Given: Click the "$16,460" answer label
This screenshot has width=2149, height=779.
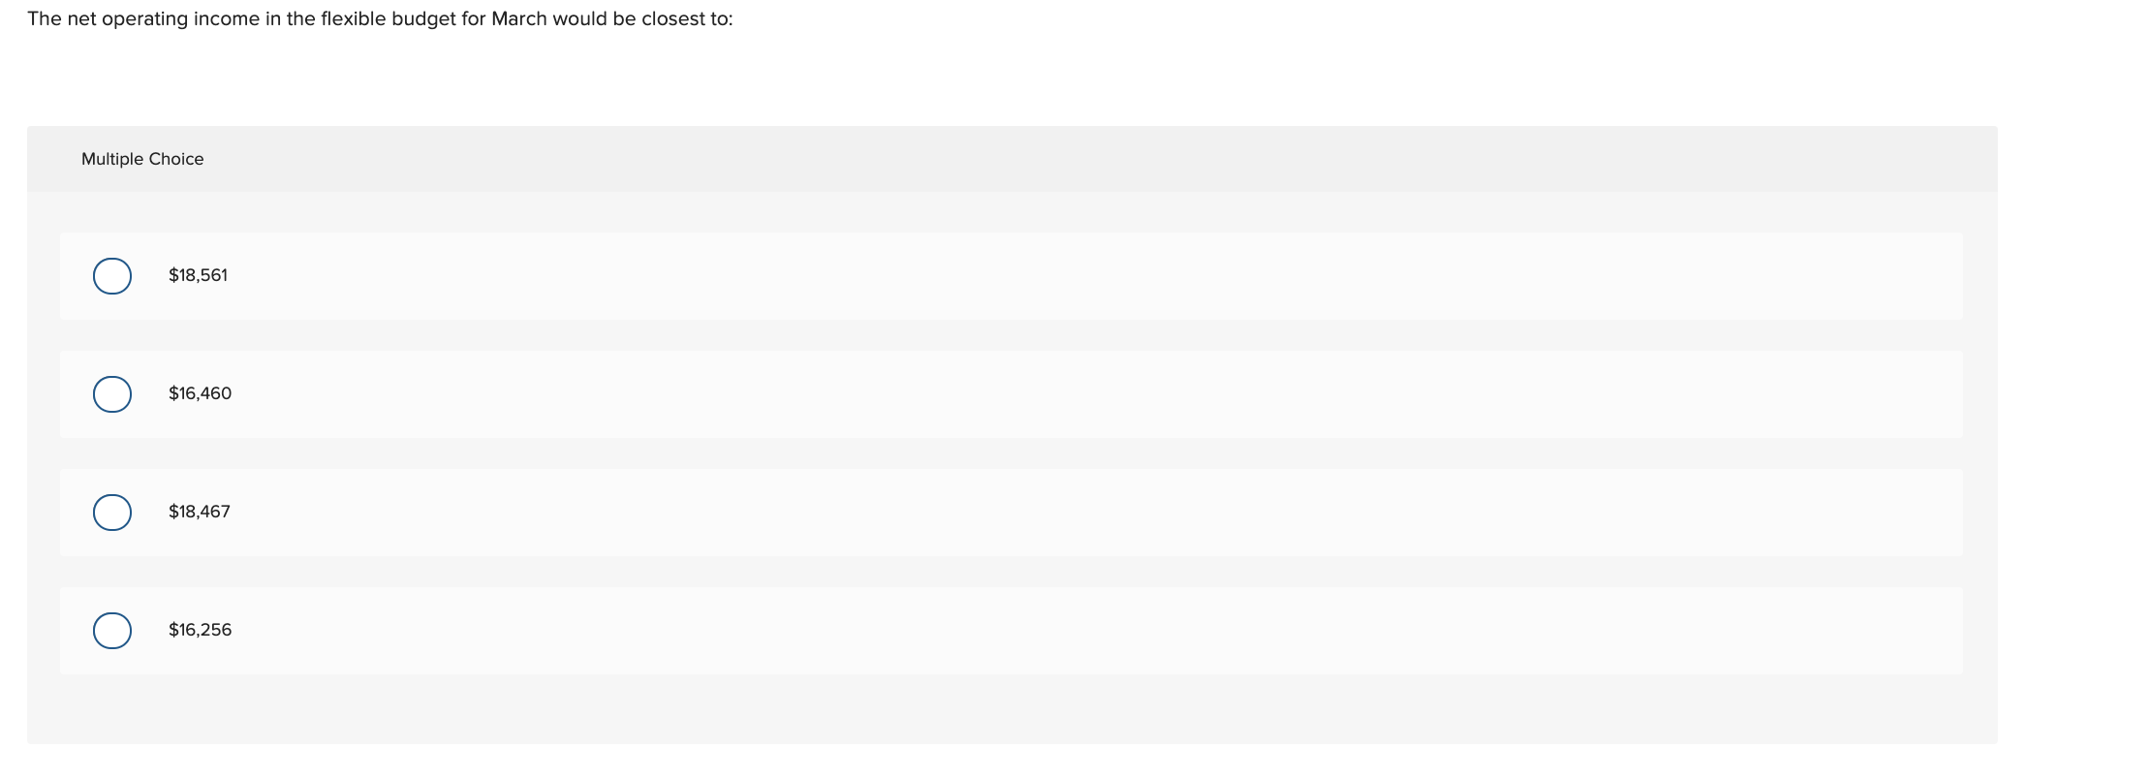Looking at the screenshot, I should click(x=200, y=393).
